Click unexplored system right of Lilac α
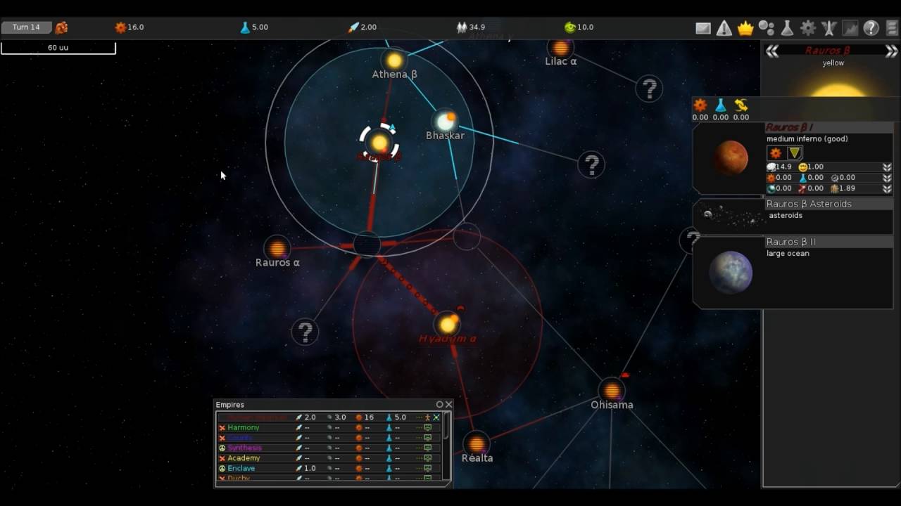This screenshot has height=506, width=901. (648, 89)
